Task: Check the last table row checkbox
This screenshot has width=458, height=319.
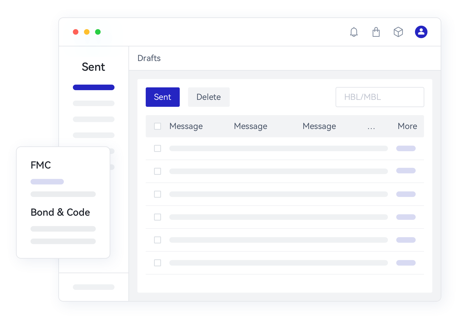Action: tap(158, 263)
